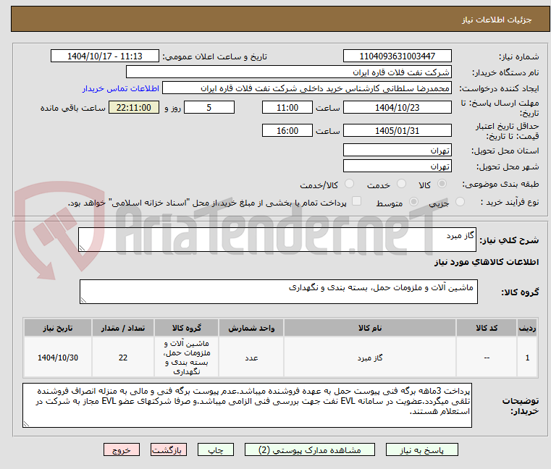Image resolution: width=551 pixels, height=469 pixels.
Task: Click the resize grip of توضیحات خریدار box
Action: coord(26,424)
